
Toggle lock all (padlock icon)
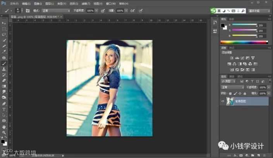click(x=245, y=94)
